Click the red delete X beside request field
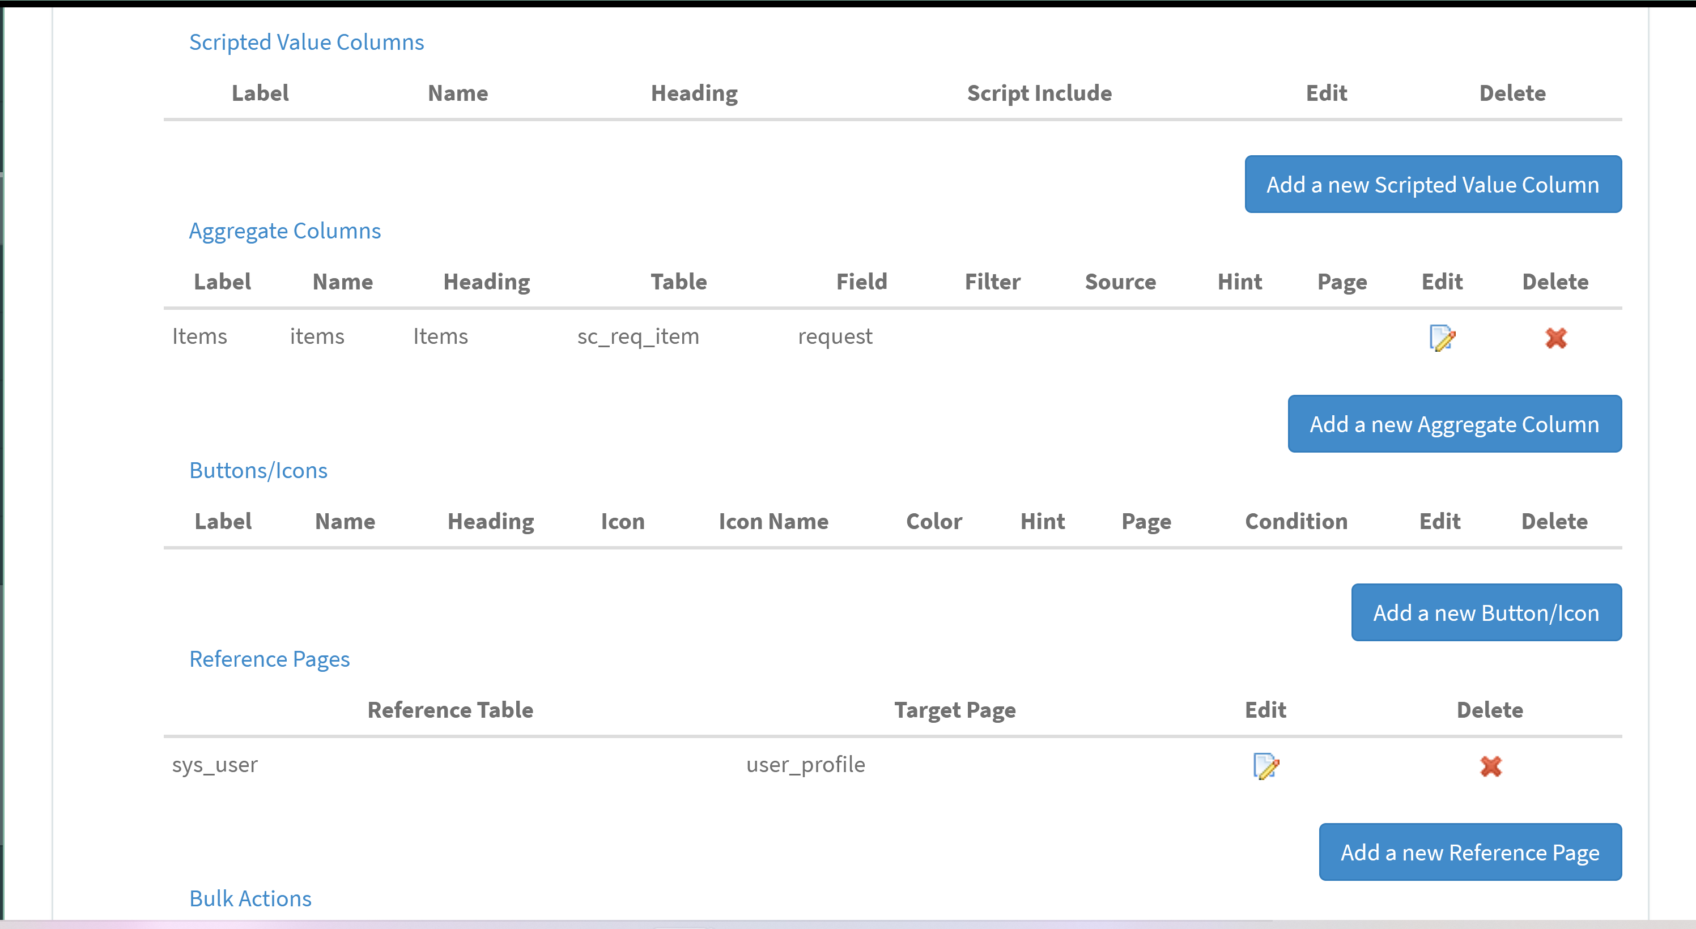 click(x=1557, y=338)
